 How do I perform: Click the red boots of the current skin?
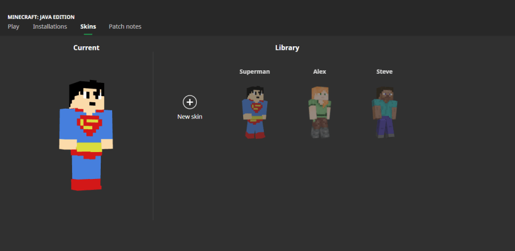86,184
